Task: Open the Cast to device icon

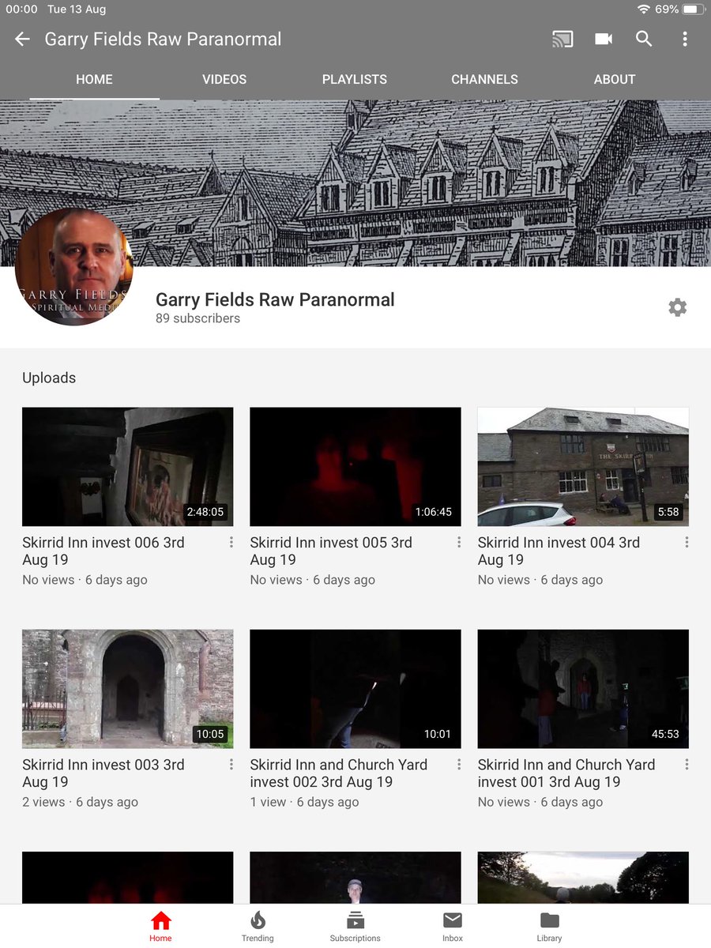Action: point(562,39)
